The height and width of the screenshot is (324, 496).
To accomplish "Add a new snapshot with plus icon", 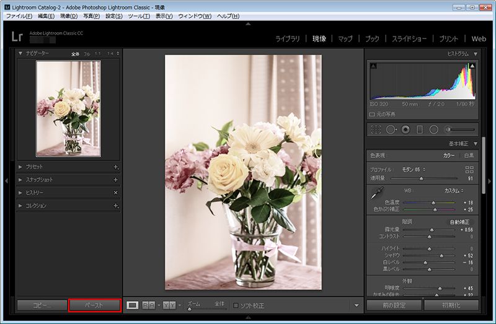I will click(115, 180).
